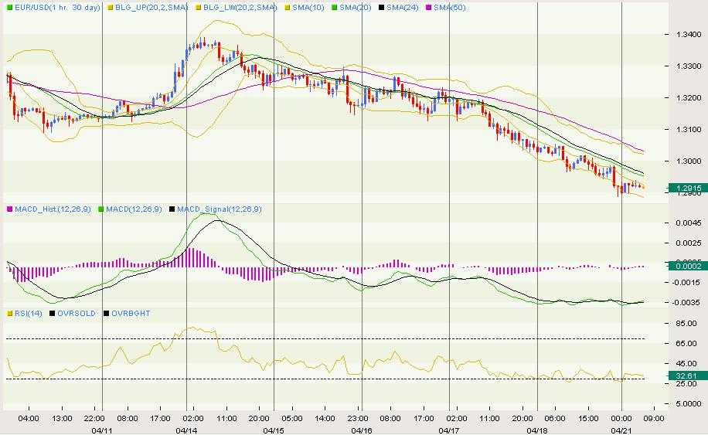
Task: Click the 0.0025 MACD axis label
Action: pos(689,243)
